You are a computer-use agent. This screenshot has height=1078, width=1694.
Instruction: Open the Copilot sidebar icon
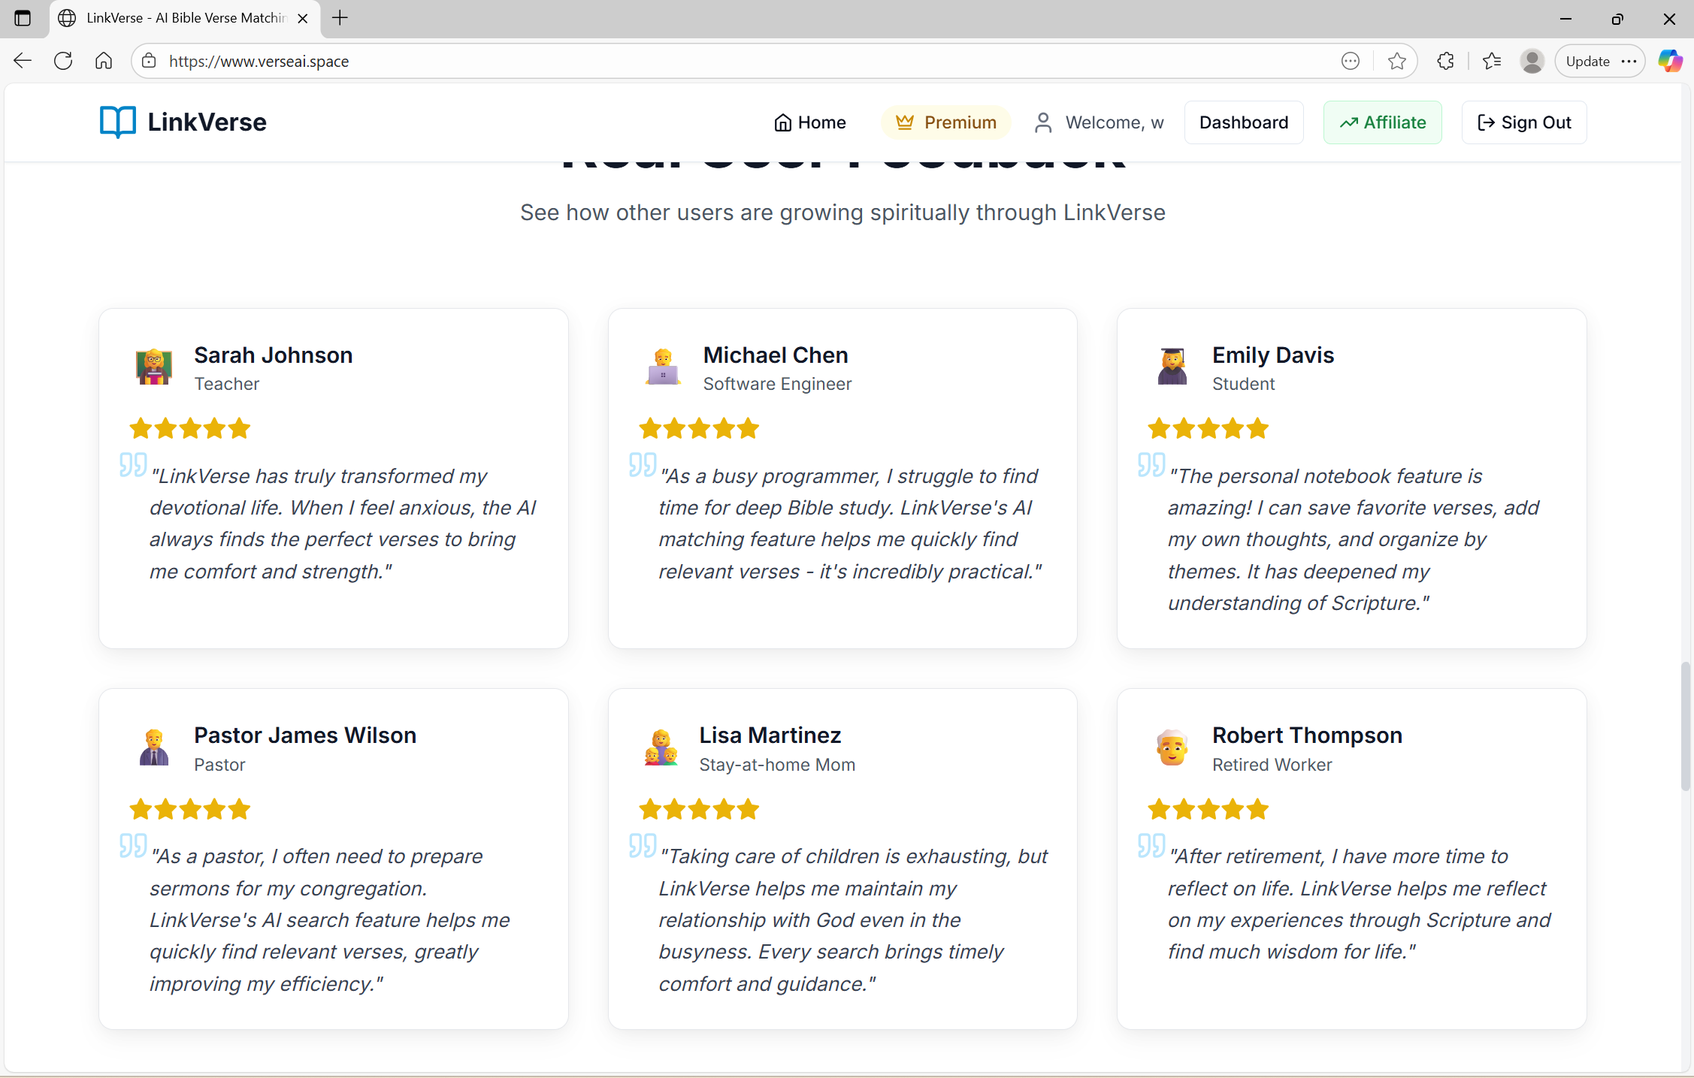[1670, 61]
